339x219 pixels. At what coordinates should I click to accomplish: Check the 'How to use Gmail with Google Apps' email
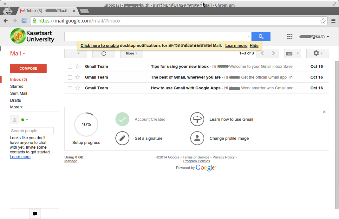pos(70,88)
